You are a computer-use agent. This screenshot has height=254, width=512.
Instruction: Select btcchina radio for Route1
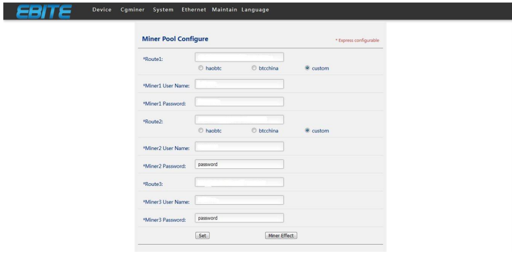pyautogui.click(x=254, y=69)
